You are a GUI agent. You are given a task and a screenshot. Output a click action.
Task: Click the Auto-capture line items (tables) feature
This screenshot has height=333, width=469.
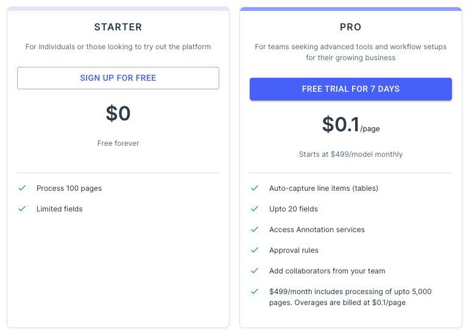[323, 188]
